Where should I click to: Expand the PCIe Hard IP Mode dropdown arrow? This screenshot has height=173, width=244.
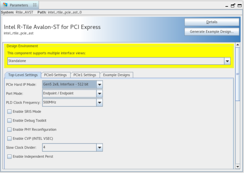tap(100, 84)
